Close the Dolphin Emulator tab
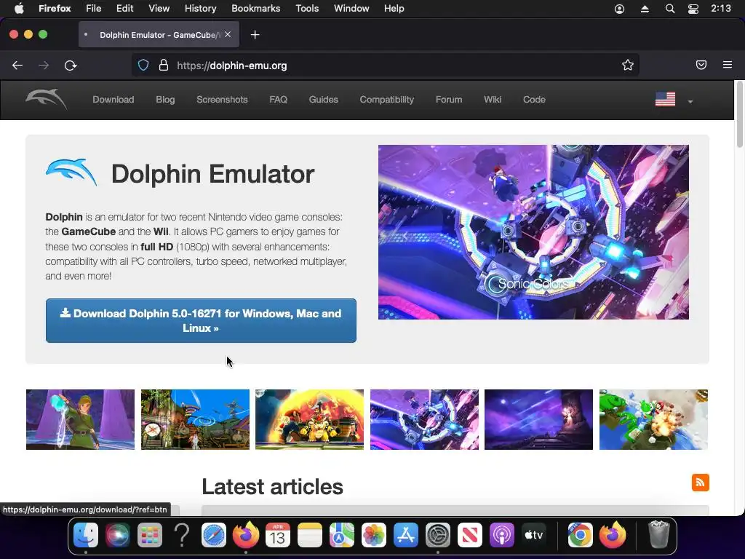Screen dimensions: 745x559 [x=228, y=34]
